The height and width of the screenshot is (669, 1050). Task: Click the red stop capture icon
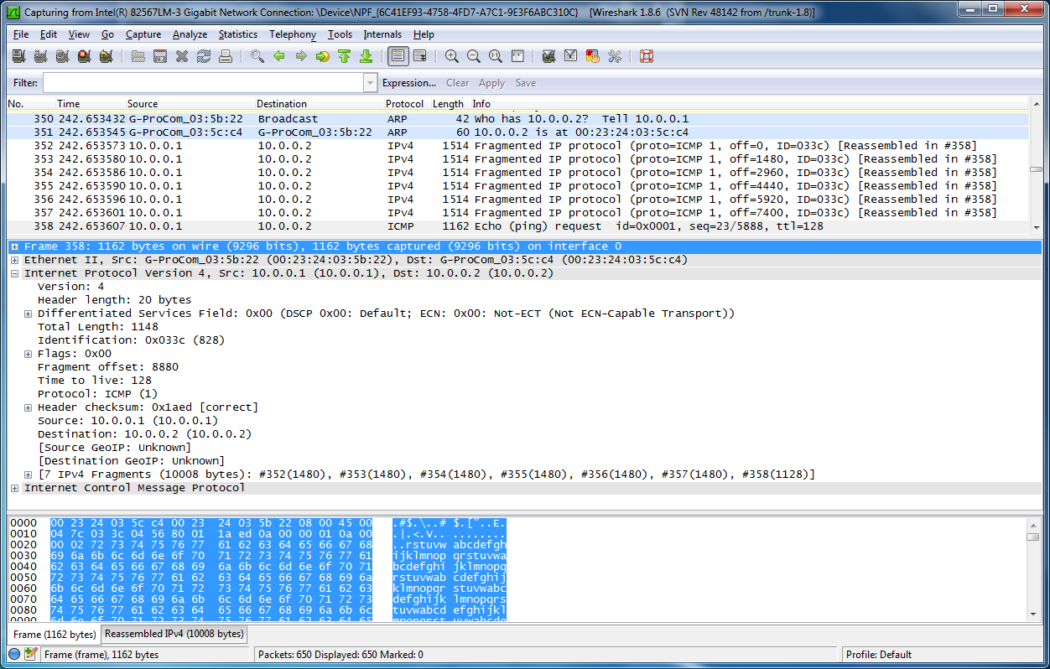tap(84, 56)
